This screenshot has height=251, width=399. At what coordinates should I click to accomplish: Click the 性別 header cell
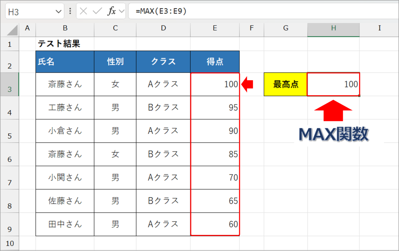[x=115, y=62]
